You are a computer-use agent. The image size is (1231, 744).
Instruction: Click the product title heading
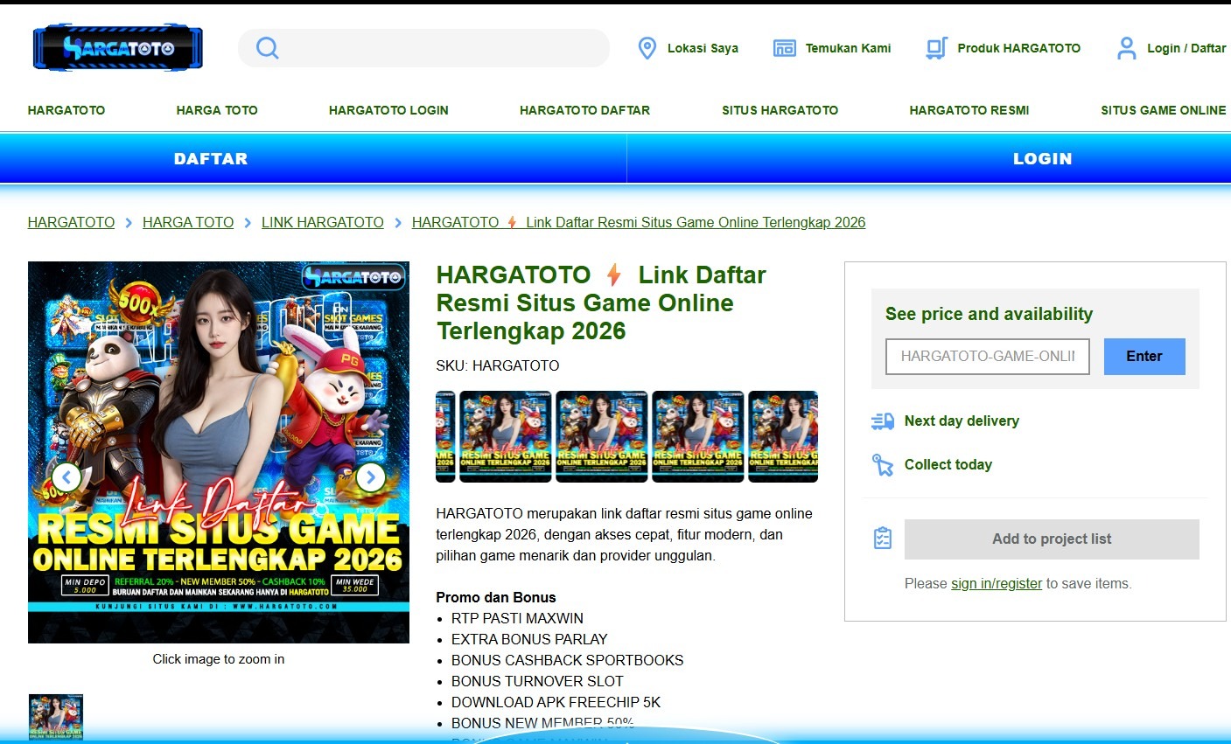pyautogui.click(x=601, y=302)
